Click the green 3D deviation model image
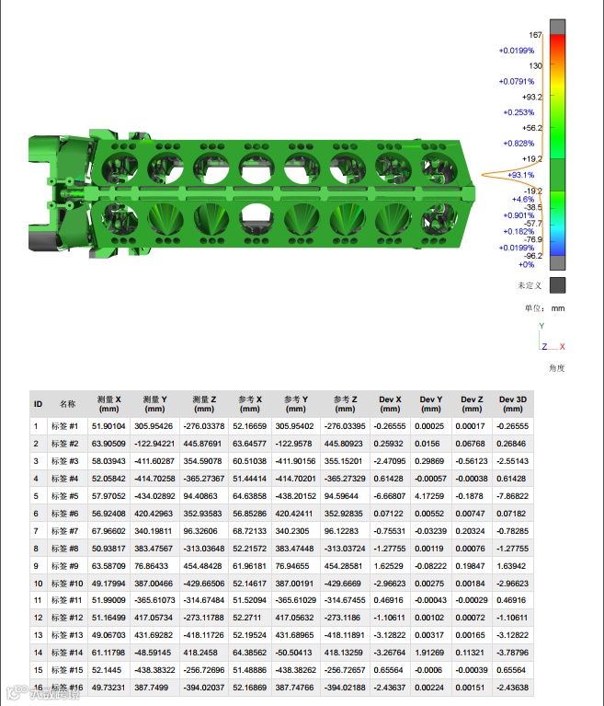The height and width of the screenshot is (706, 604). pyautogui.click(x=252, y=194)
